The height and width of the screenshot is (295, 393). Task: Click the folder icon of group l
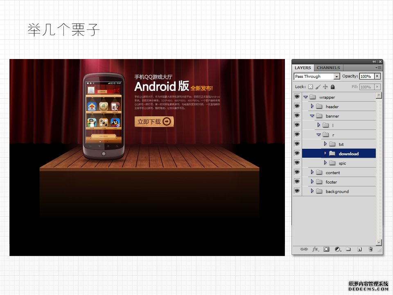tap(325, 125)
